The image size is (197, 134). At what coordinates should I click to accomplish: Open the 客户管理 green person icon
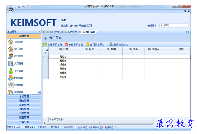(11, 71)
